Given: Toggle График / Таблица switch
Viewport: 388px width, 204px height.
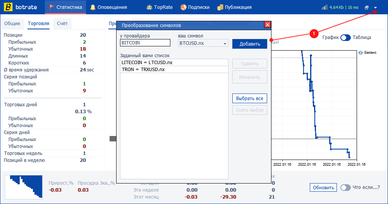Looking at the screenshot, I should [x=345, y=37].
